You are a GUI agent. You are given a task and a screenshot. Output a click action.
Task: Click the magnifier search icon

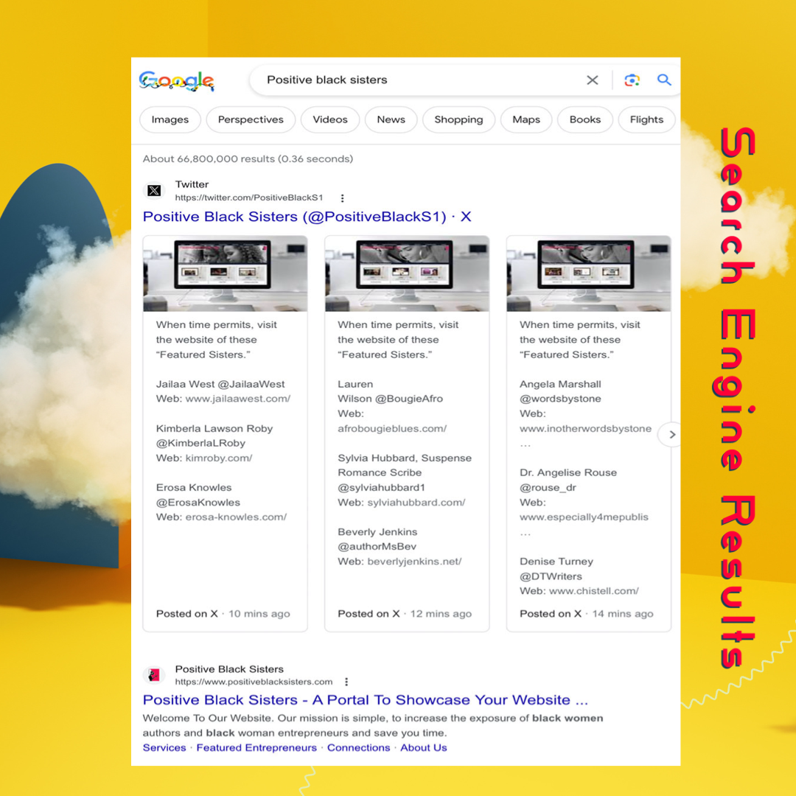coord(664,80)
